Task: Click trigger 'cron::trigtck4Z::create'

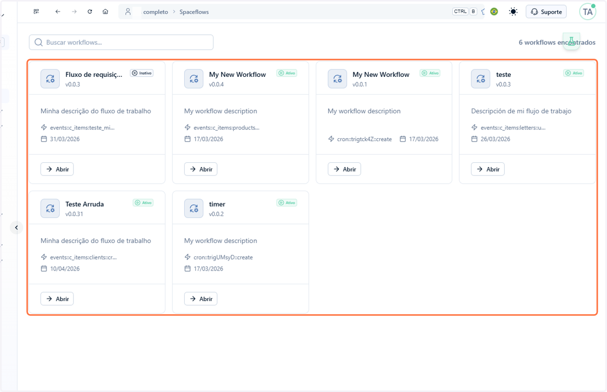Action: [364, 139]
